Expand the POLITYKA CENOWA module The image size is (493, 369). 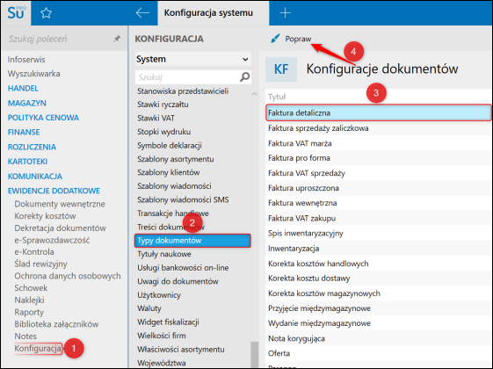tap(43, 118)
